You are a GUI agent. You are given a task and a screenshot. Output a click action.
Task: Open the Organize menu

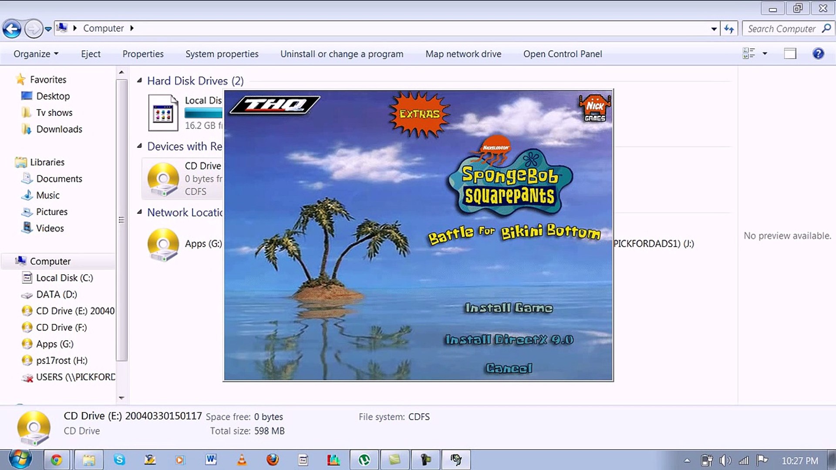click(36, 54)
